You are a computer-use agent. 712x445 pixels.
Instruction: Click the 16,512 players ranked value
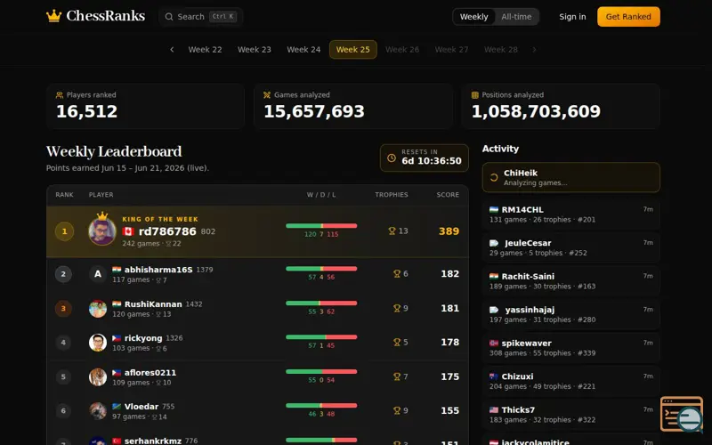point(86,111)
